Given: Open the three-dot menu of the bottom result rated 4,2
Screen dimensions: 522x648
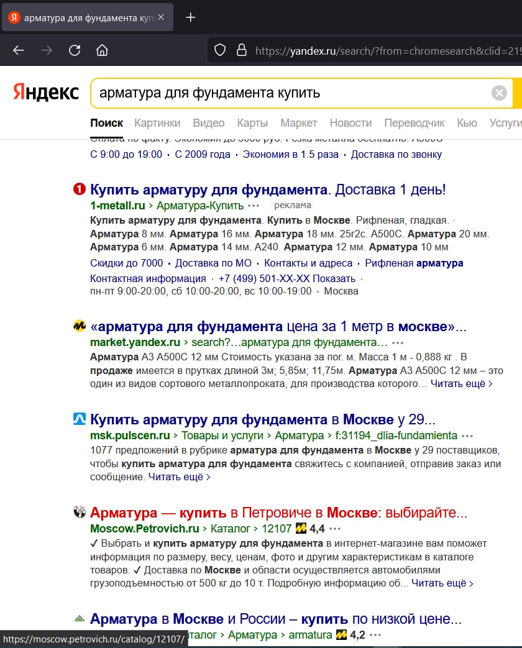Looking at the screenshot, I should click(x=375, y=635).
